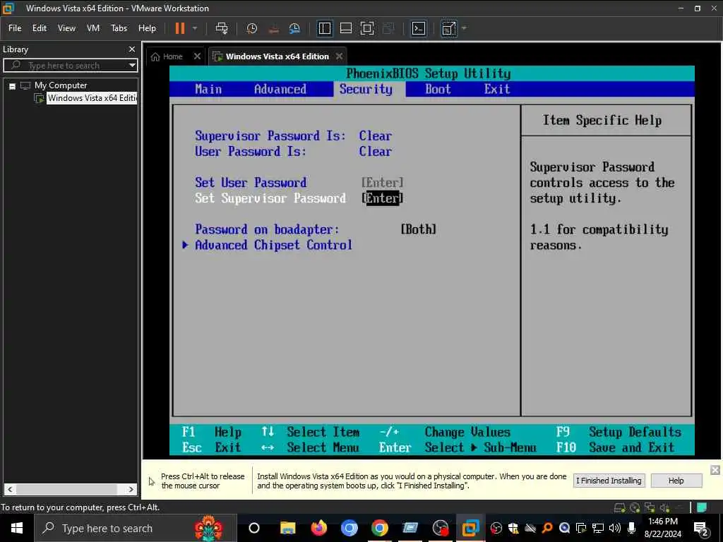Image resolution: width=723 pixels, height=542 pixels.
Task: Click the Help button in install bar
Action: click(676, 481)
